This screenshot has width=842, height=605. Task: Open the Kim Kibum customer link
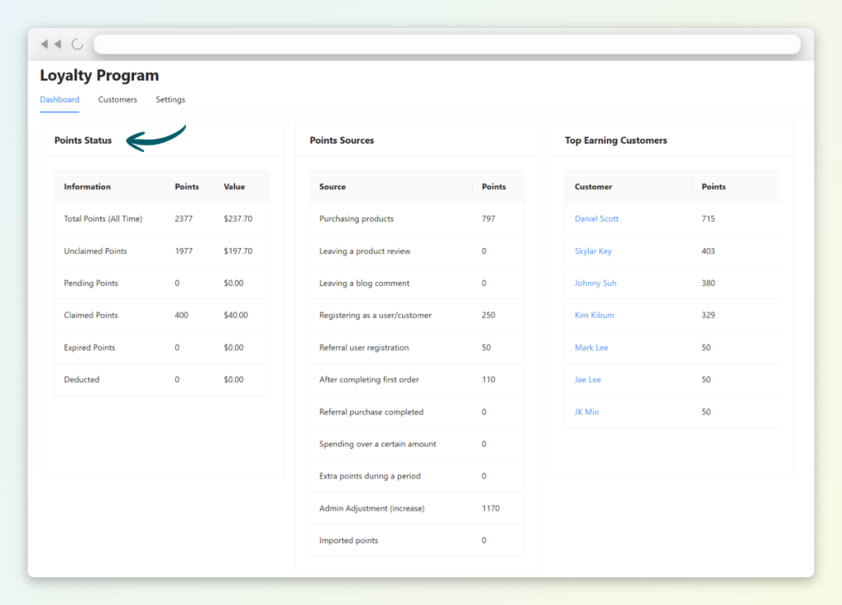pos(594,315)
